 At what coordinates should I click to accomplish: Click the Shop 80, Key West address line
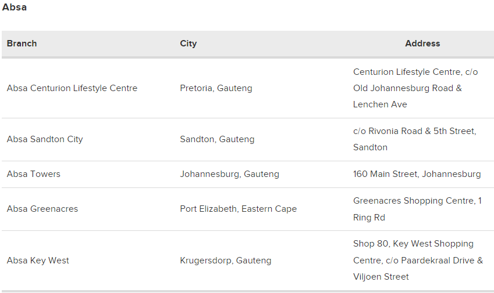pos(413,244)
